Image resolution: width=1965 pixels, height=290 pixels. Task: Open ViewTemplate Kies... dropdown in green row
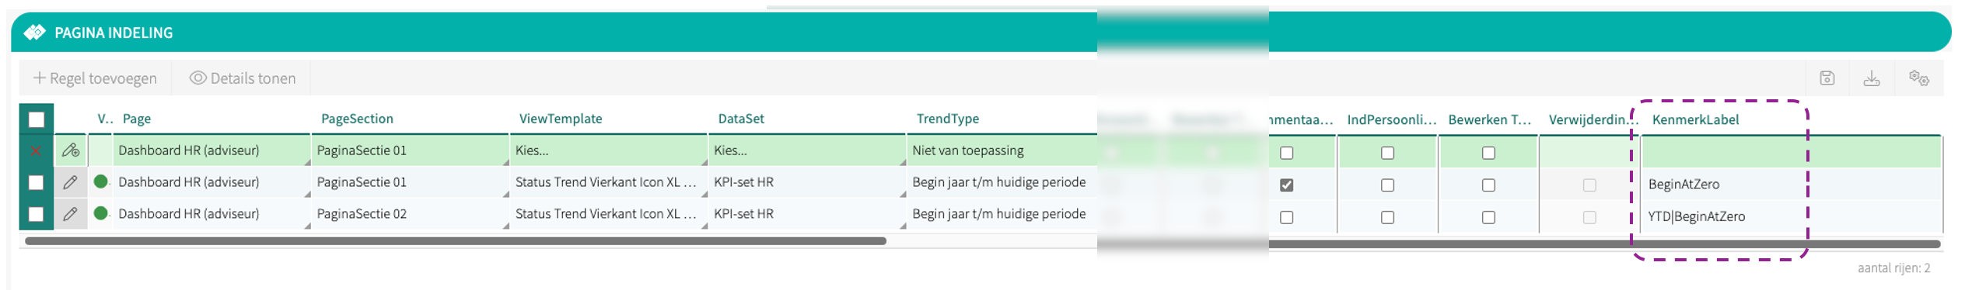click(607, 150)
